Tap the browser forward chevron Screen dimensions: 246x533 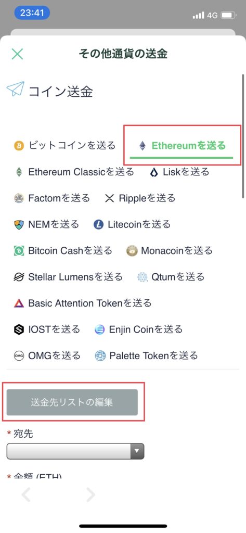click(90, 495)
